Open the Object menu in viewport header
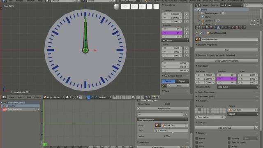Screen dimensions: 263x148 (37, 97)
